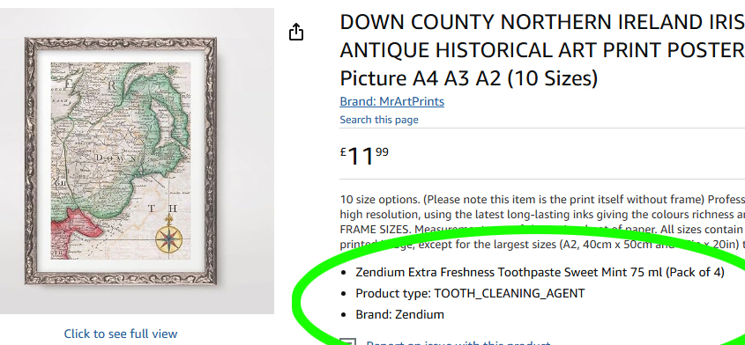Open the framed map product image
The width and height of the screenshot is (745, 345).
(x=121, y=161)
